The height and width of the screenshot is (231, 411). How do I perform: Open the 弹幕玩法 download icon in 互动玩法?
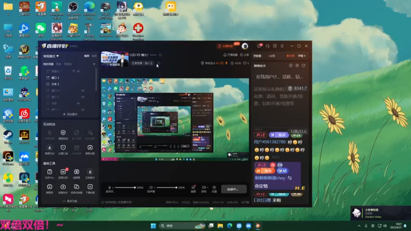[49, 148]
